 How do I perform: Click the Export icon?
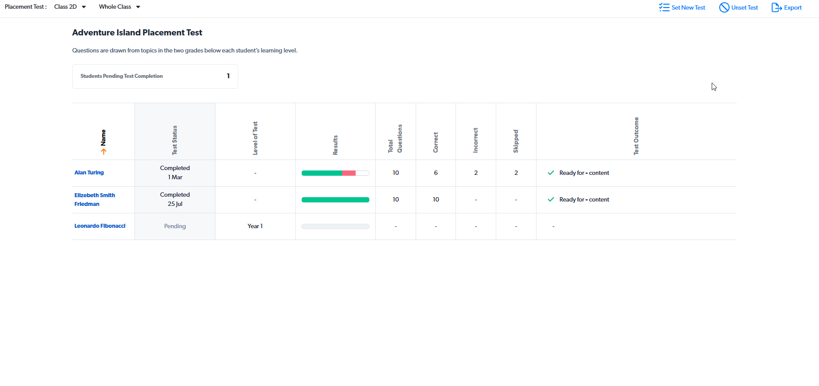[777, 7]
